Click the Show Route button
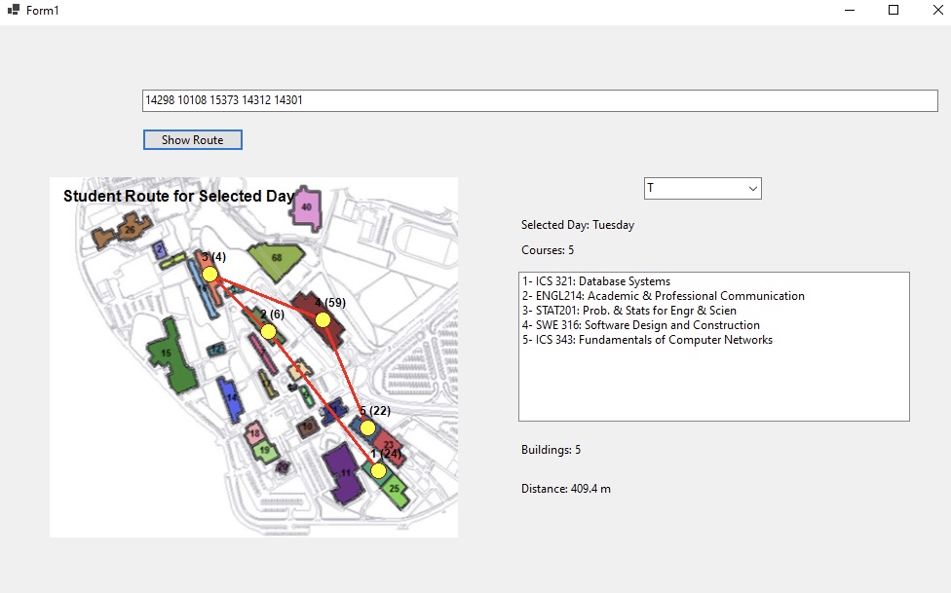This screenshot has width=951, height=593. (x=192, y=139)
